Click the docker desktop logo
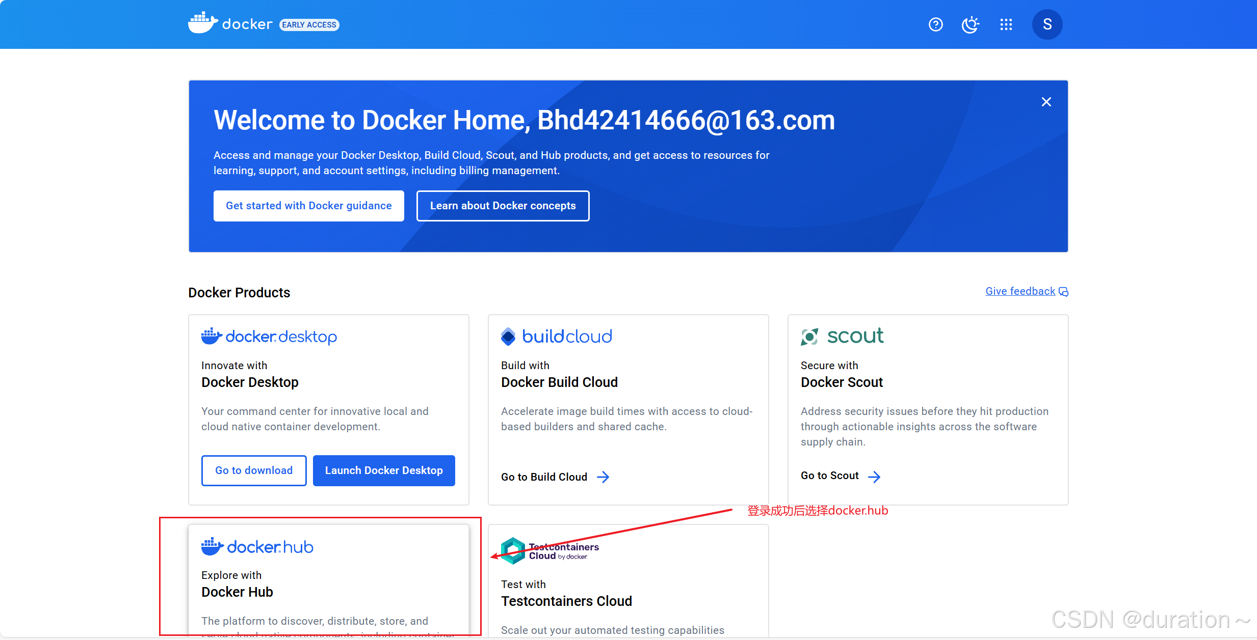Viewport: 1257px width, 640px height. tap(269, 337)
